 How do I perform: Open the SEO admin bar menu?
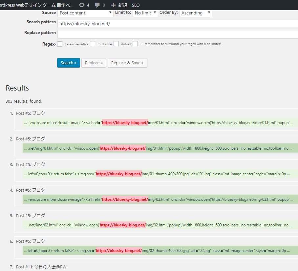click(x=136, y=5)
